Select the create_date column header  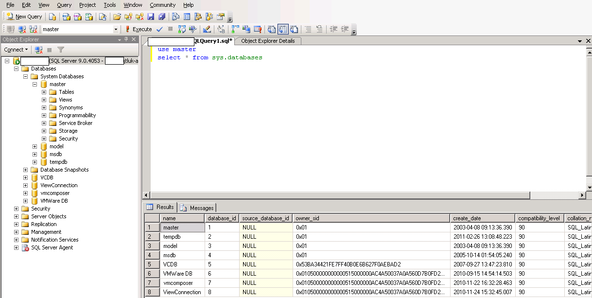481,218
